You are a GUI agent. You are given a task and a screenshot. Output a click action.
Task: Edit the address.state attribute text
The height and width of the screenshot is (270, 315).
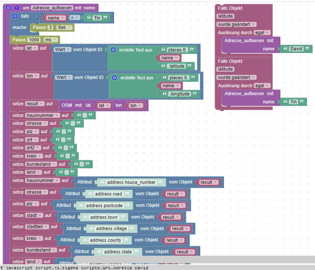[118, 252]
